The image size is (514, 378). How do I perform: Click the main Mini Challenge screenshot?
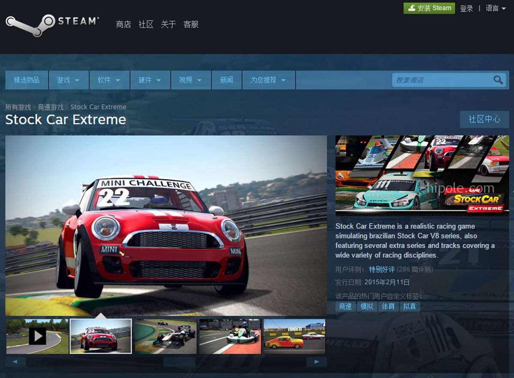click(x=166, y=226)
